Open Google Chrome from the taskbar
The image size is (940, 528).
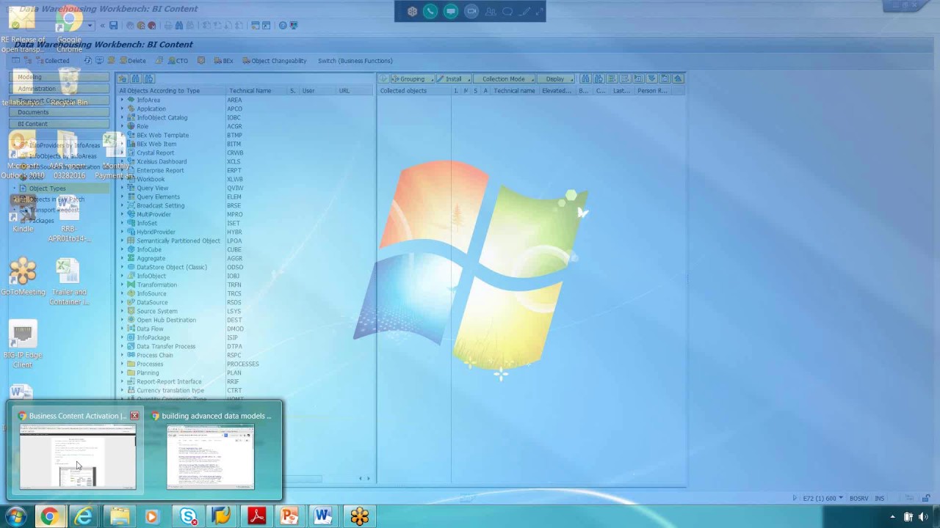point(49,516)
